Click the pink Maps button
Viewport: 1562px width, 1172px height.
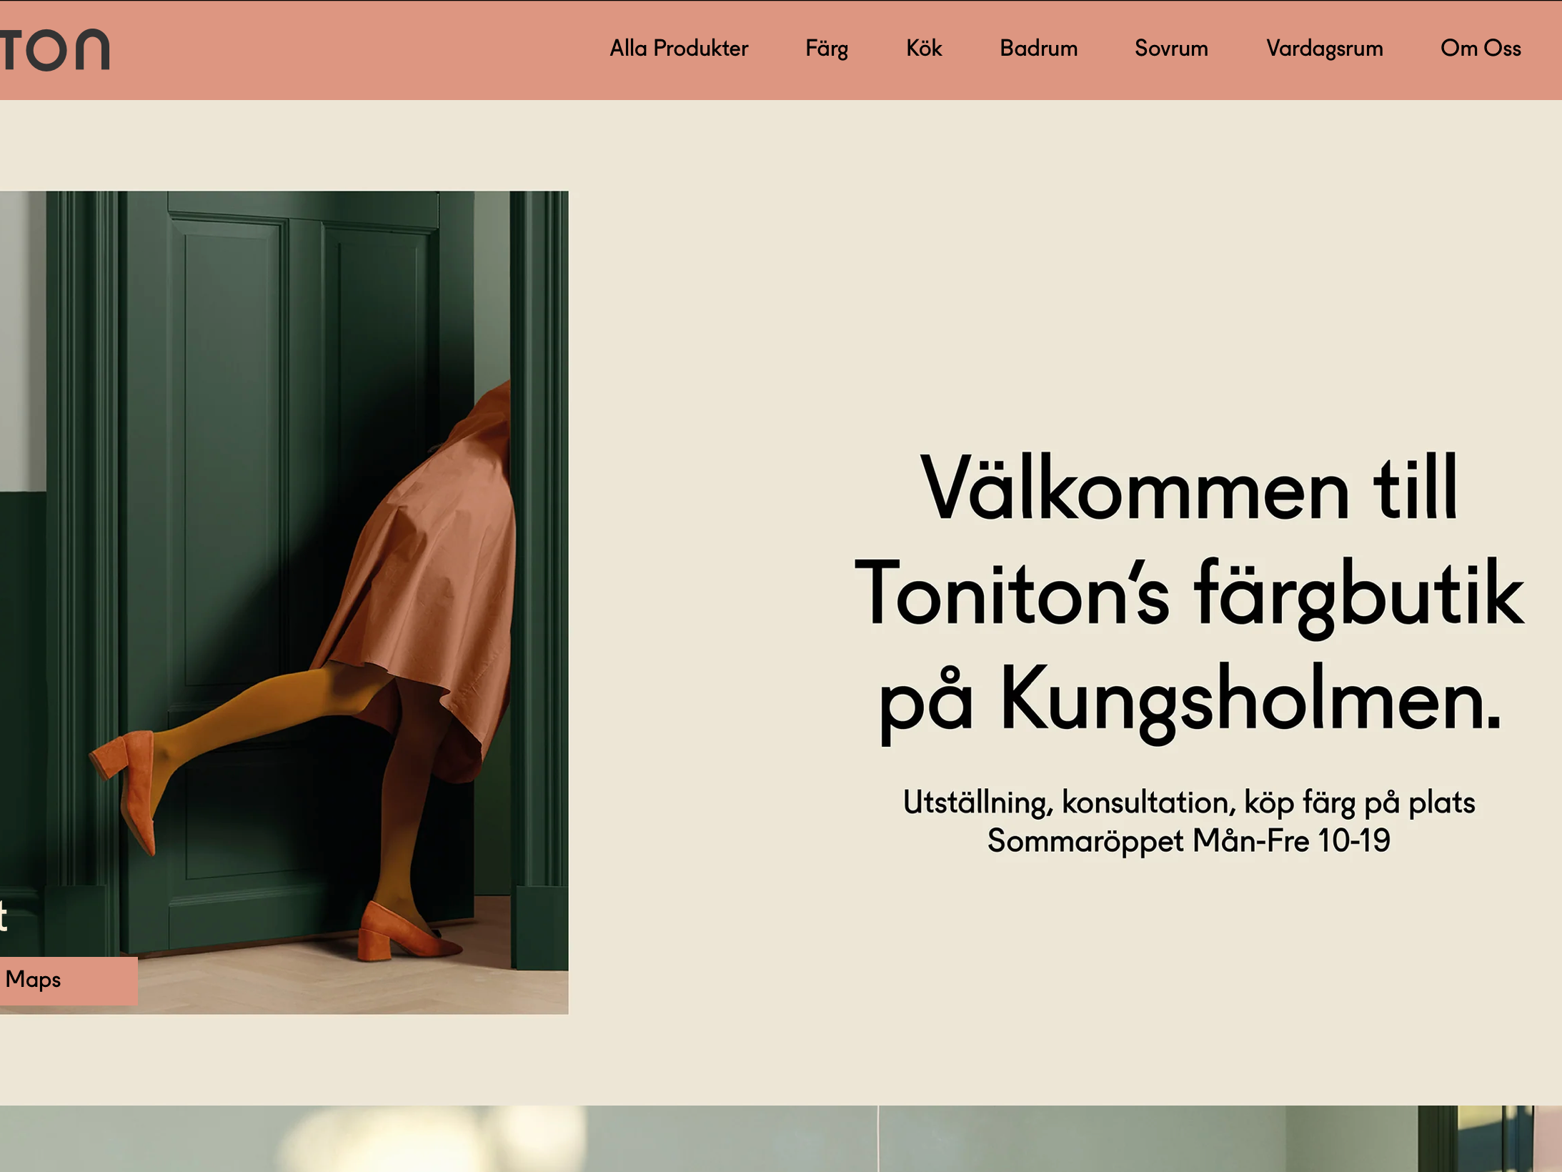[69, 980]
